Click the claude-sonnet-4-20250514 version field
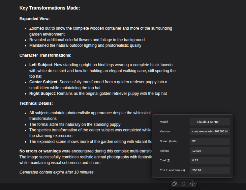246x190 pixels. pos(210,131)
